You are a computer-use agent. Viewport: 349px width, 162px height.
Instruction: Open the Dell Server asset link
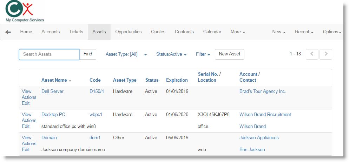coord(53,92)
